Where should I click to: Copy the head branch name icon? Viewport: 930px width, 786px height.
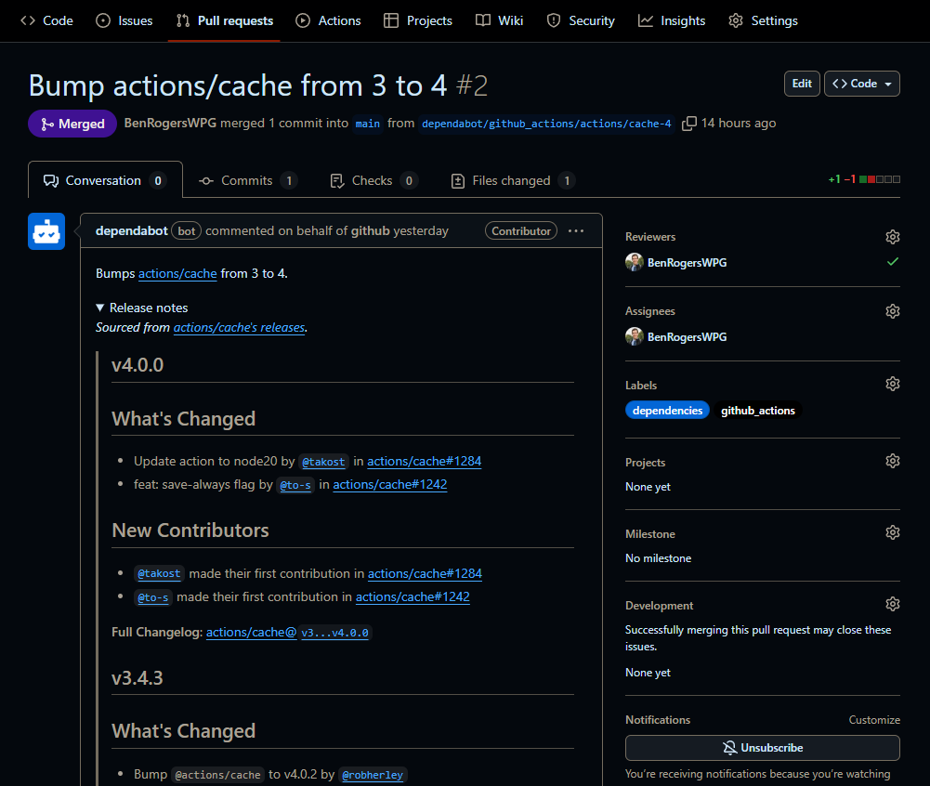[688, 124]
